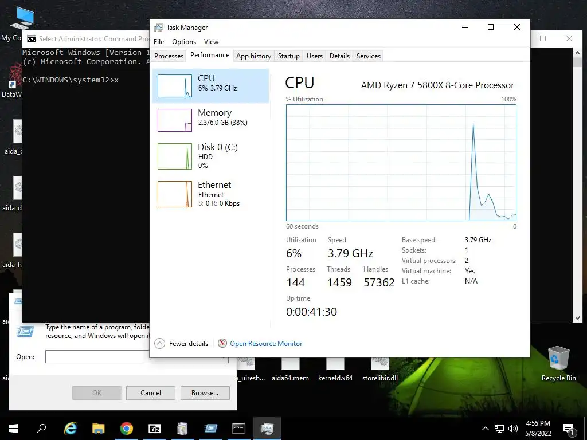
Task: Click the Processes value 144
Action: 295,282
